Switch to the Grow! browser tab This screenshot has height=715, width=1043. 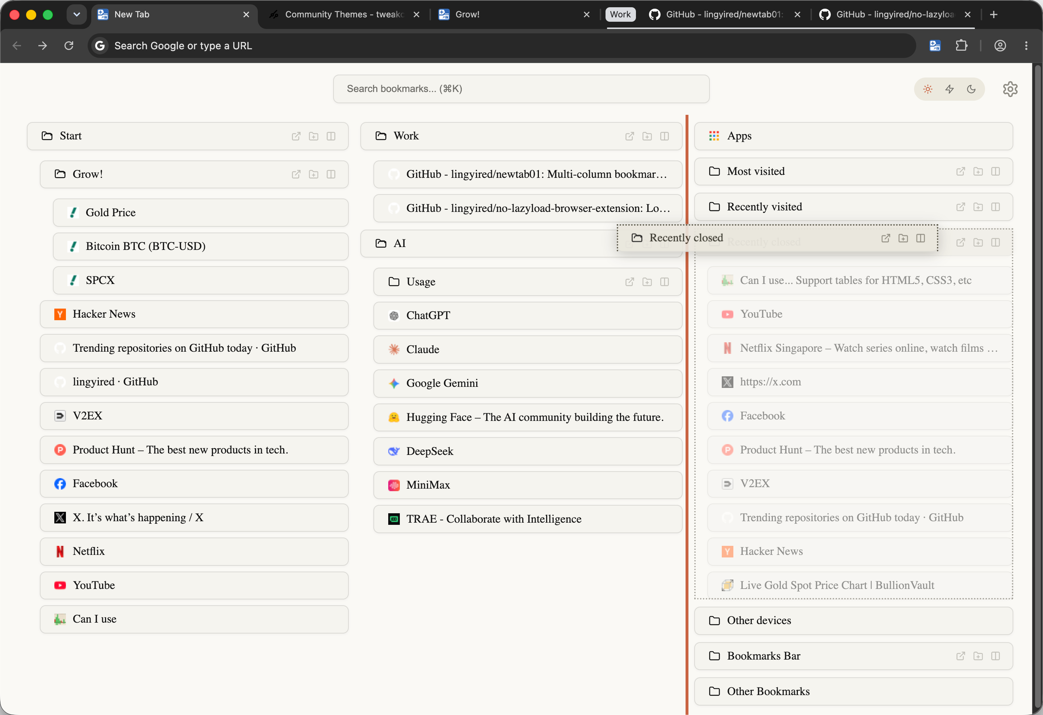(x=514, y=14)
